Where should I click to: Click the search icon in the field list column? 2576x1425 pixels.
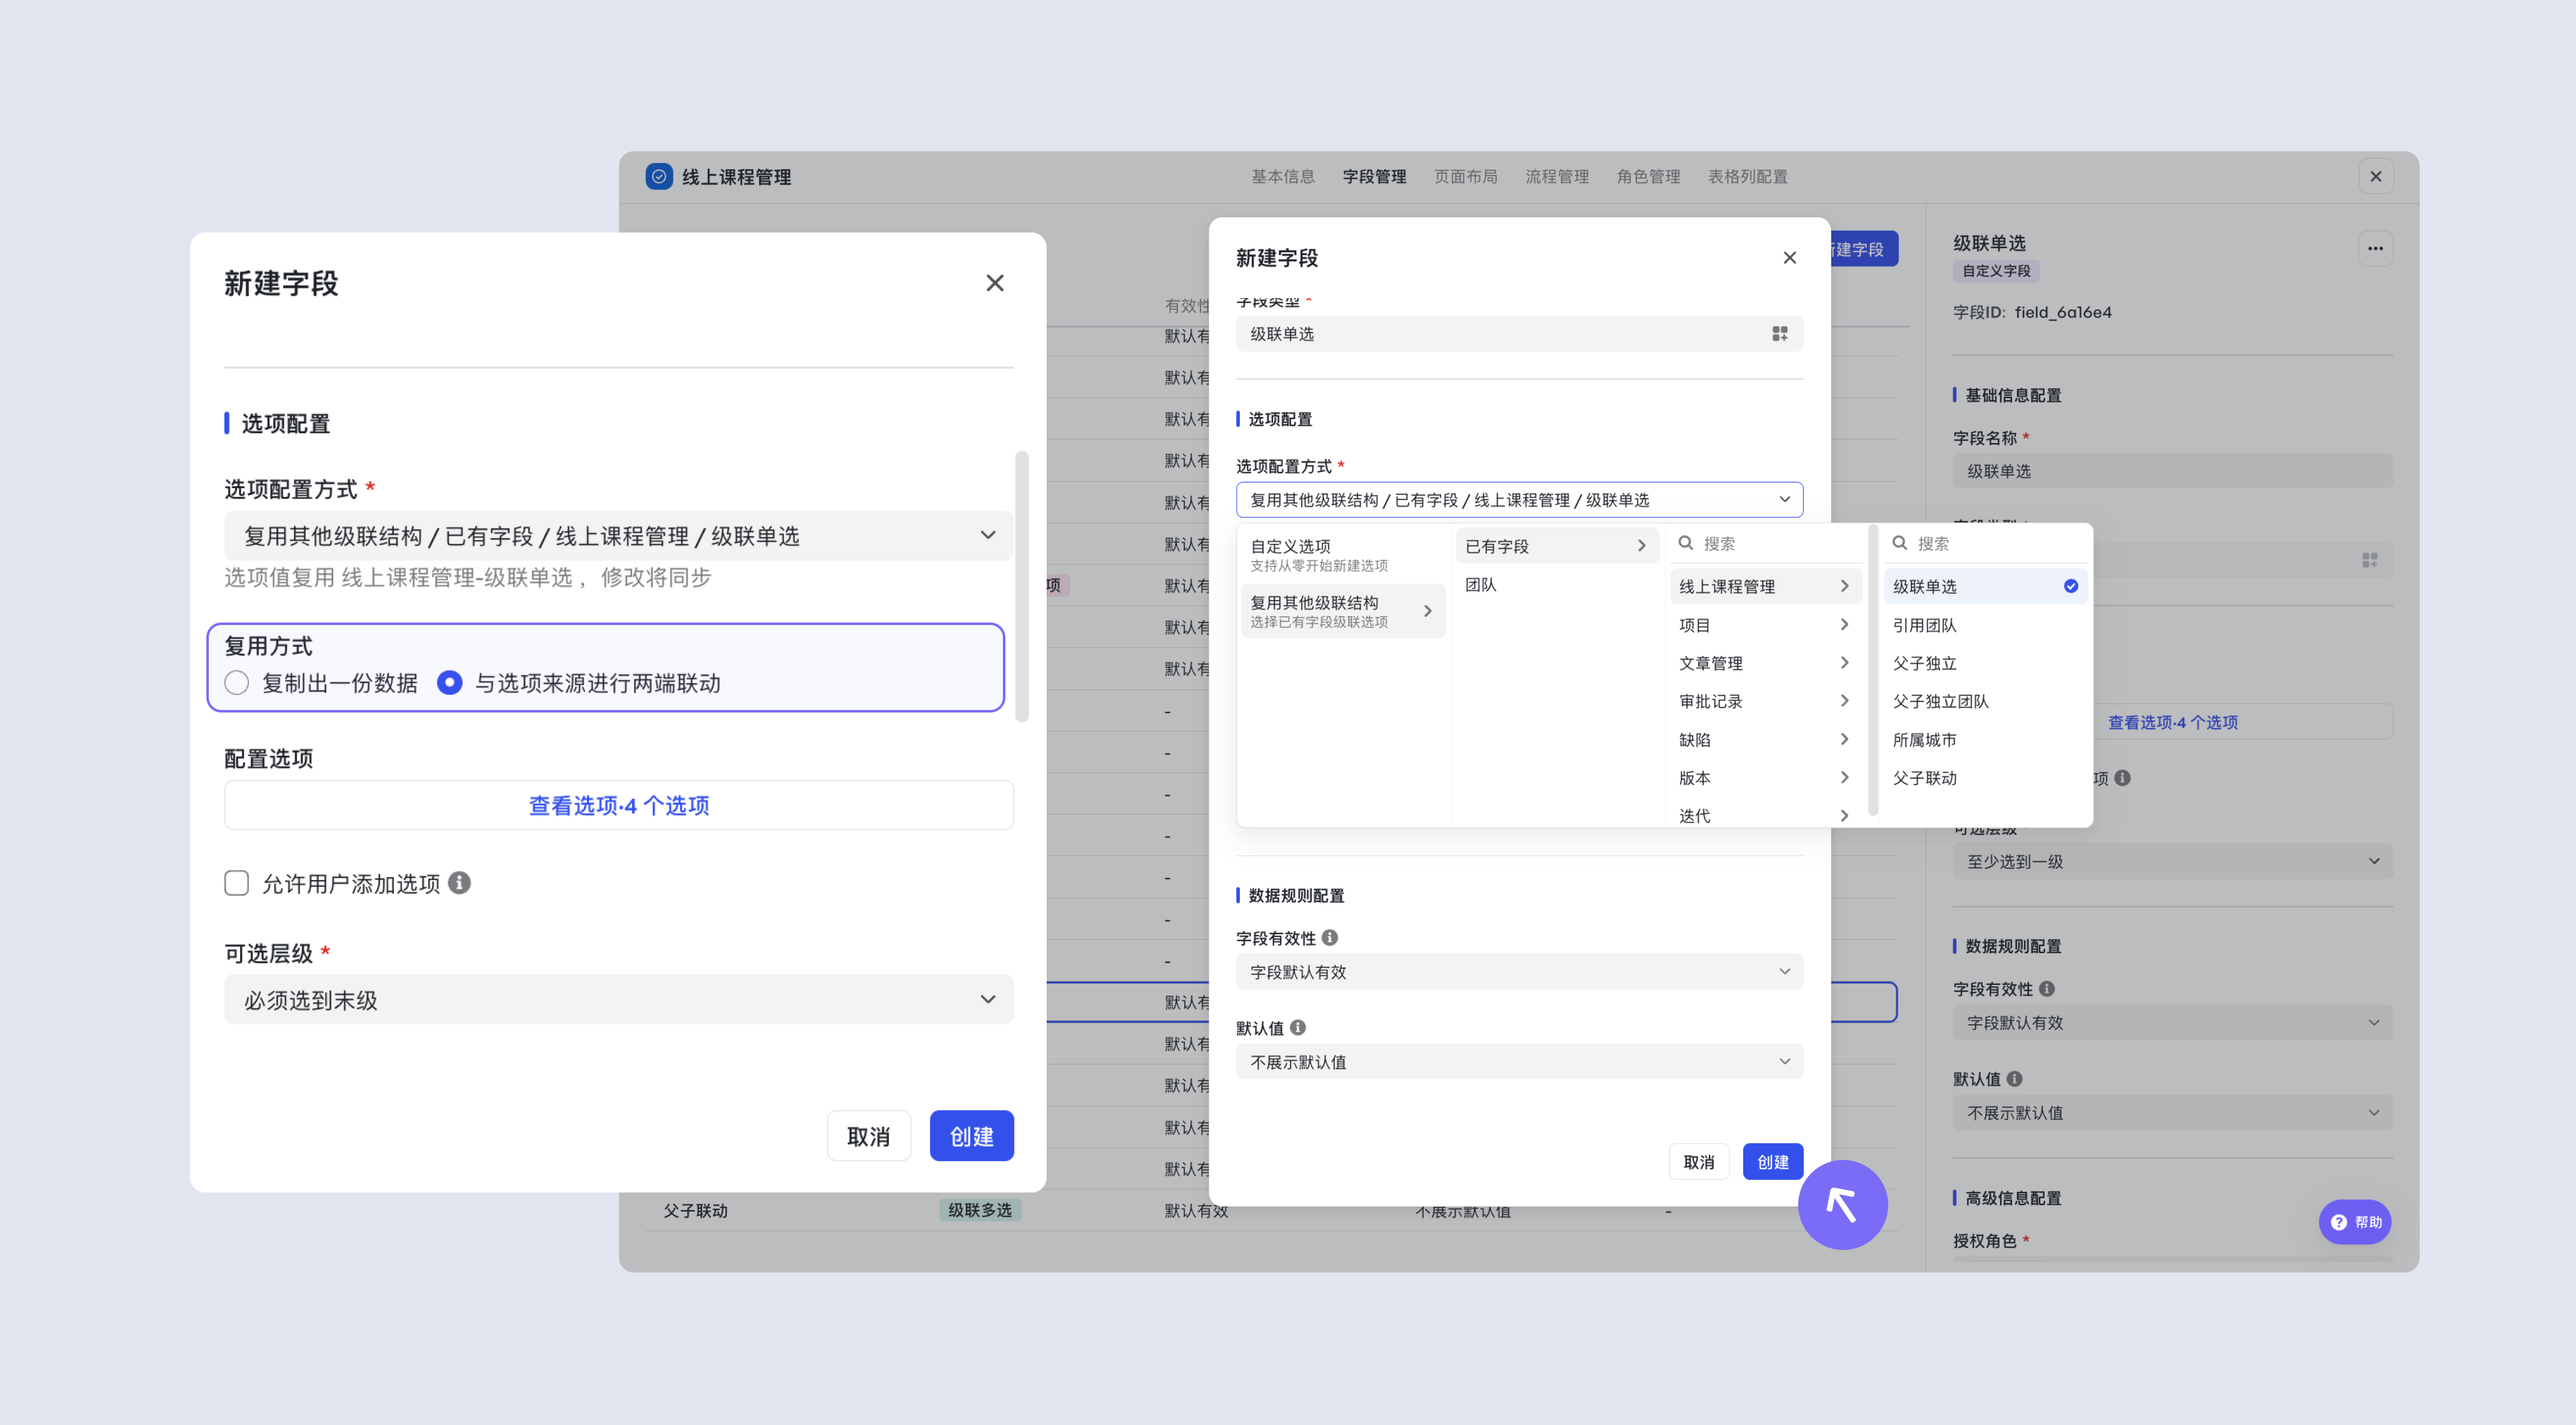(x=1900, y=542)
